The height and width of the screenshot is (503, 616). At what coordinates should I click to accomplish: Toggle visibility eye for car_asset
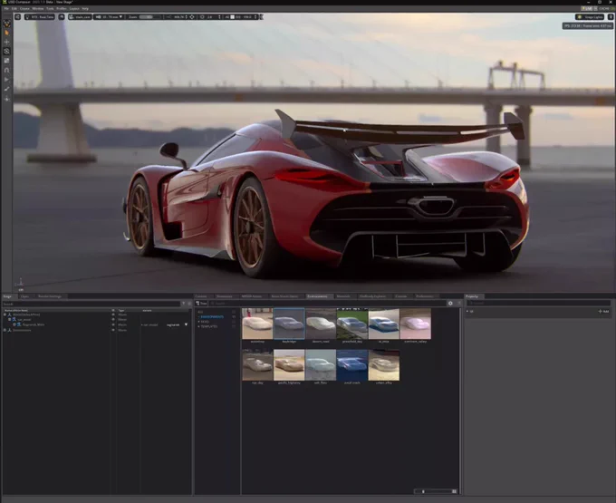113,320
